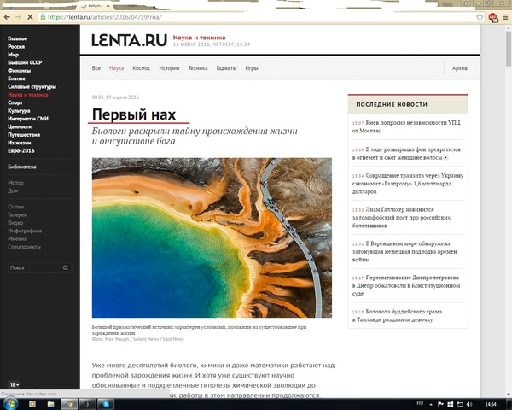Screen dimensions: 512x410
Task: Open the red Наука и техника sidebar item
Action: (28, 95)
